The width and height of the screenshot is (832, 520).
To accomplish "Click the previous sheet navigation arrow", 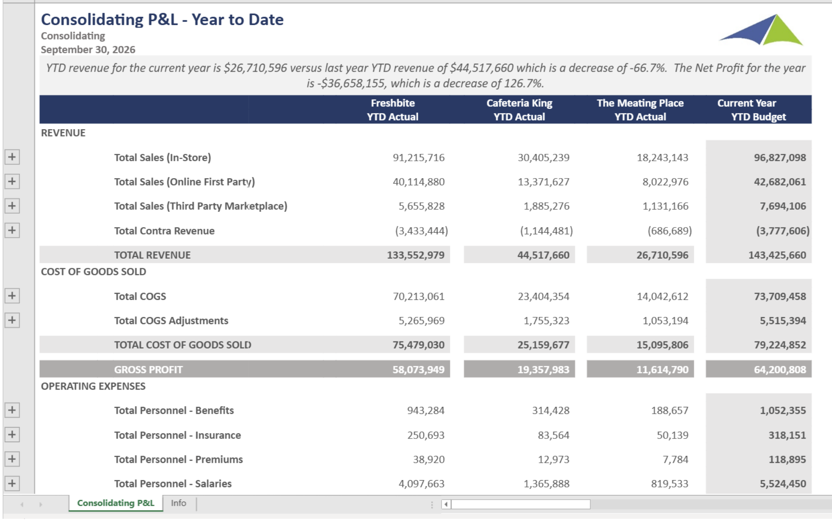I will click(22, 504).
